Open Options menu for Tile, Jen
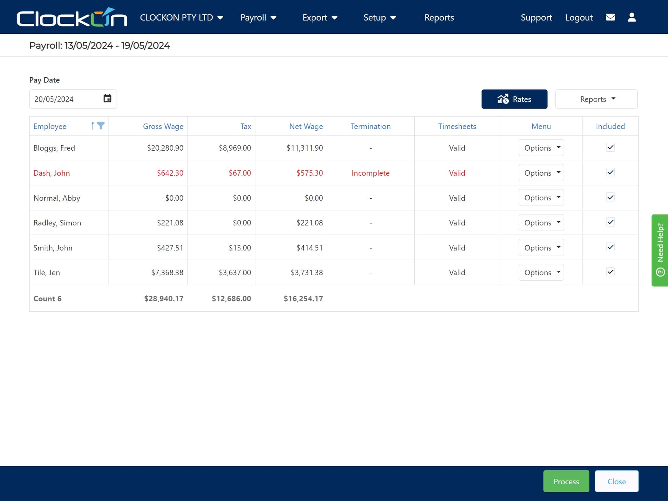Image resolution: width=668 pixels, height=501 pixels. pos(541,272)
